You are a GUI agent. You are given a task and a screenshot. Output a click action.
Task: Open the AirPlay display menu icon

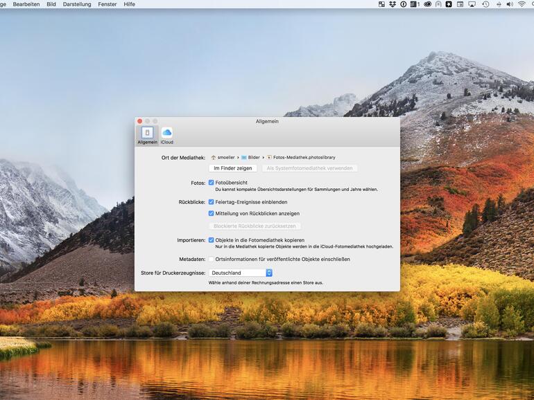472,4
